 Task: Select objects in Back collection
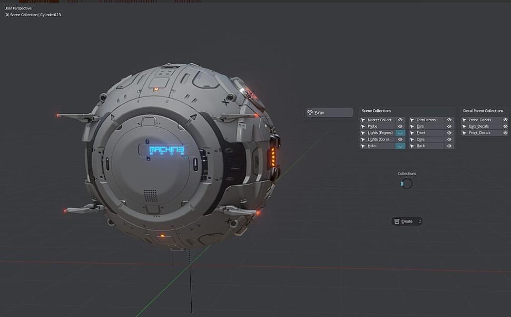[x=426, y=146]
